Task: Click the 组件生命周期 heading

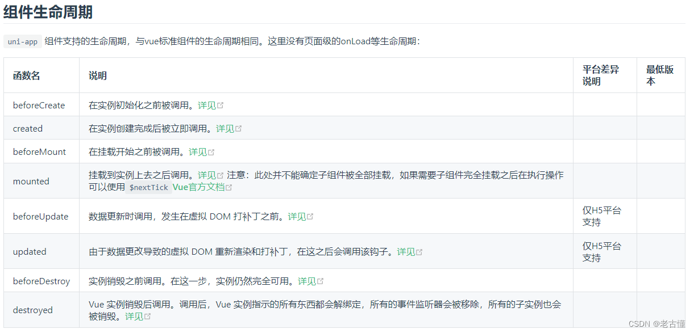Action: click(48, 11)
